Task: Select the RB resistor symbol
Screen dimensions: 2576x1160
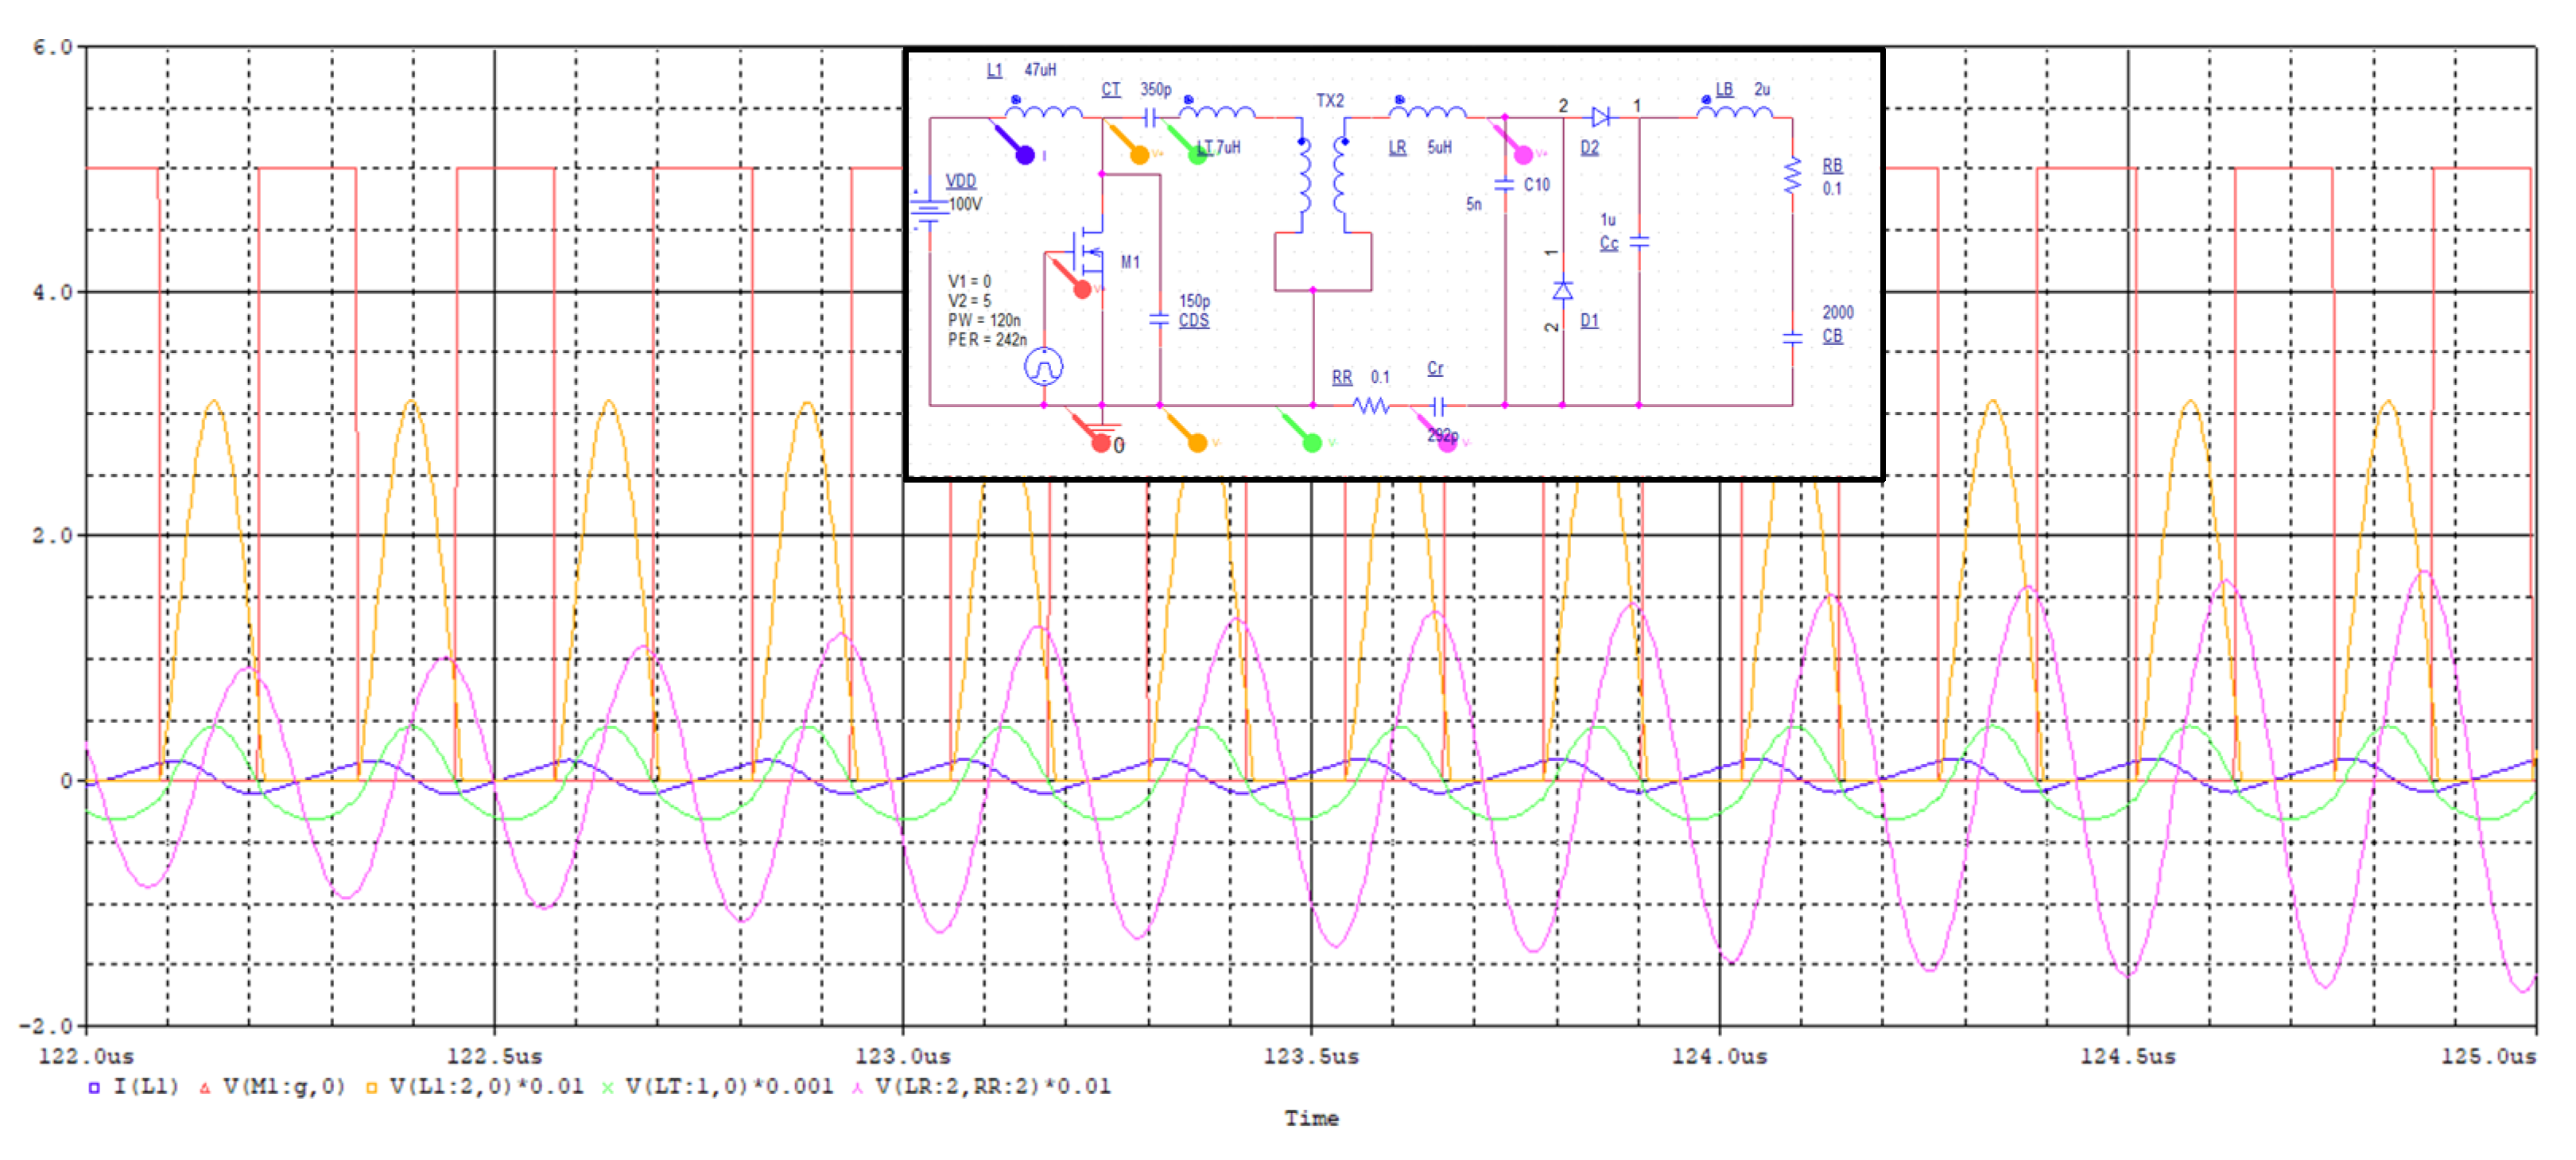Action: pyautogui.click(x=1792, y=177)
